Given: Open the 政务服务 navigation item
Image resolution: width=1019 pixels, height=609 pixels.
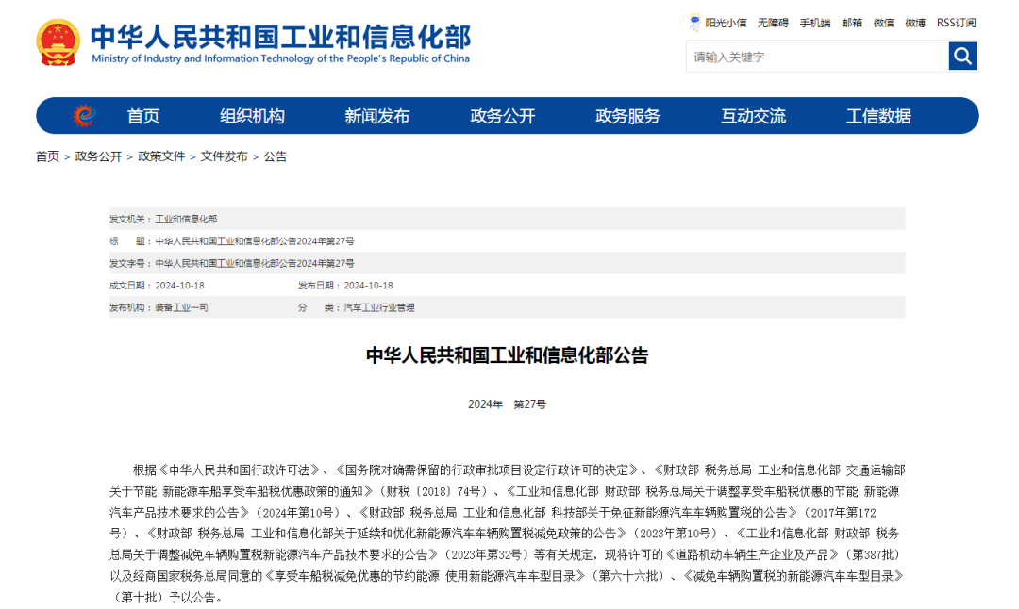Looking at the screenshot, I should [x=628, y=116].
